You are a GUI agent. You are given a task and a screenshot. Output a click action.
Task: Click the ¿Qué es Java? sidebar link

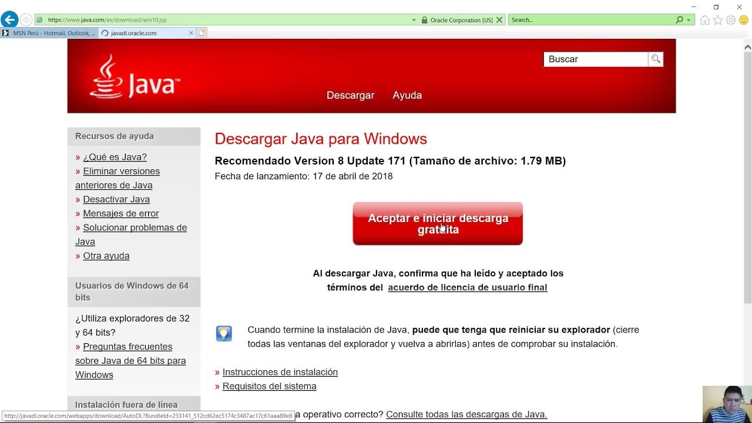click(115, 157)
